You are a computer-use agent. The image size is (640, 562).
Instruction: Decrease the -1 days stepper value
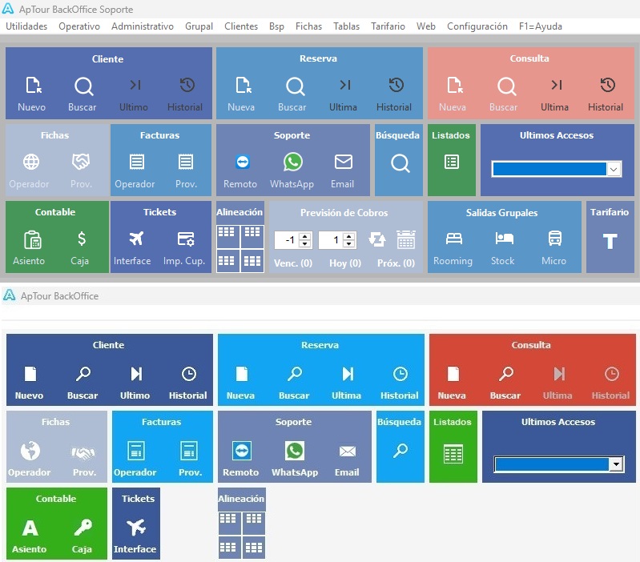pos(305,244)
